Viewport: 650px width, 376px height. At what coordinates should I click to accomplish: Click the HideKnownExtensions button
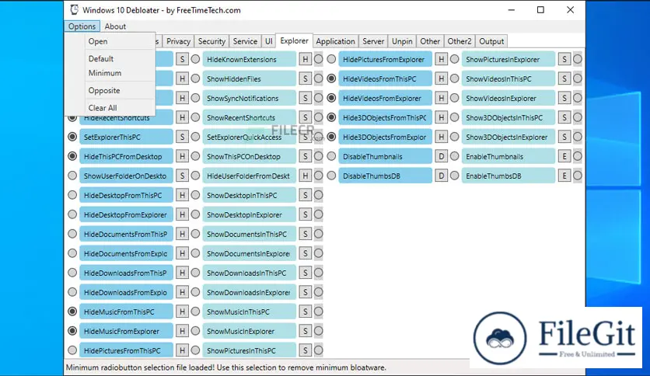pyautogui.click(x=249, y=59)
